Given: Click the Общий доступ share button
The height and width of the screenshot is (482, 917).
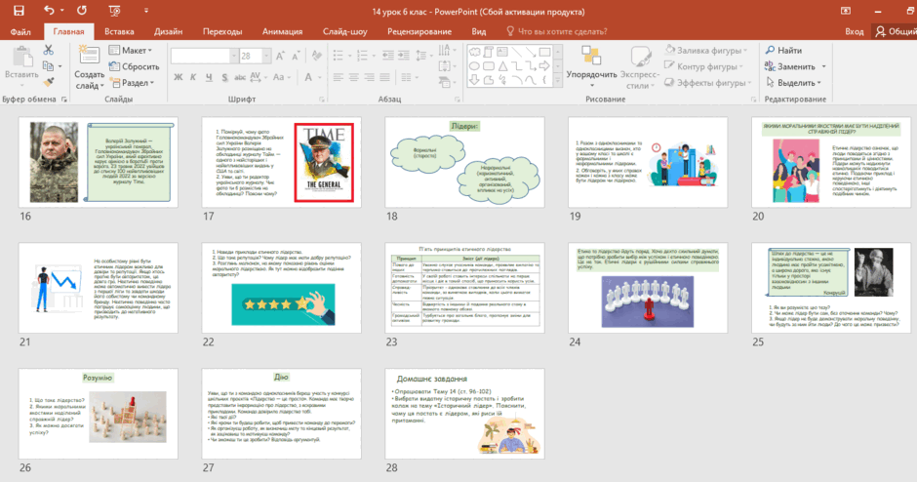Looking at the screenshot, I should 895,31.
